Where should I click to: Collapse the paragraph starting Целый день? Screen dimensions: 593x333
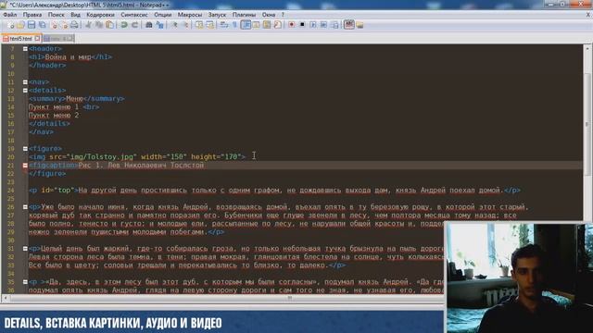(x=25, y=249)
